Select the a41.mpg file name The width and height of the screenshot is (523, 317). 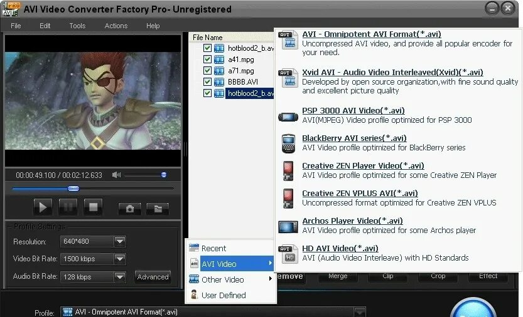point(241,60)
